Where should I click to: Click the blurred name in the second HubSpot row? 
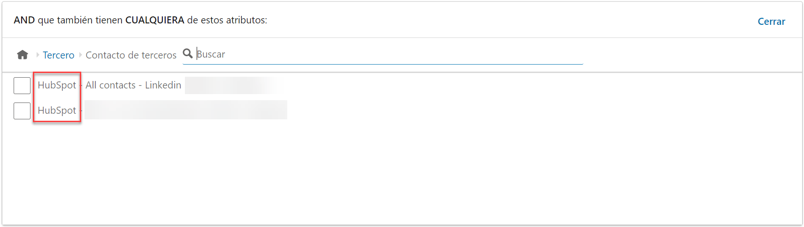pos(185,110)
